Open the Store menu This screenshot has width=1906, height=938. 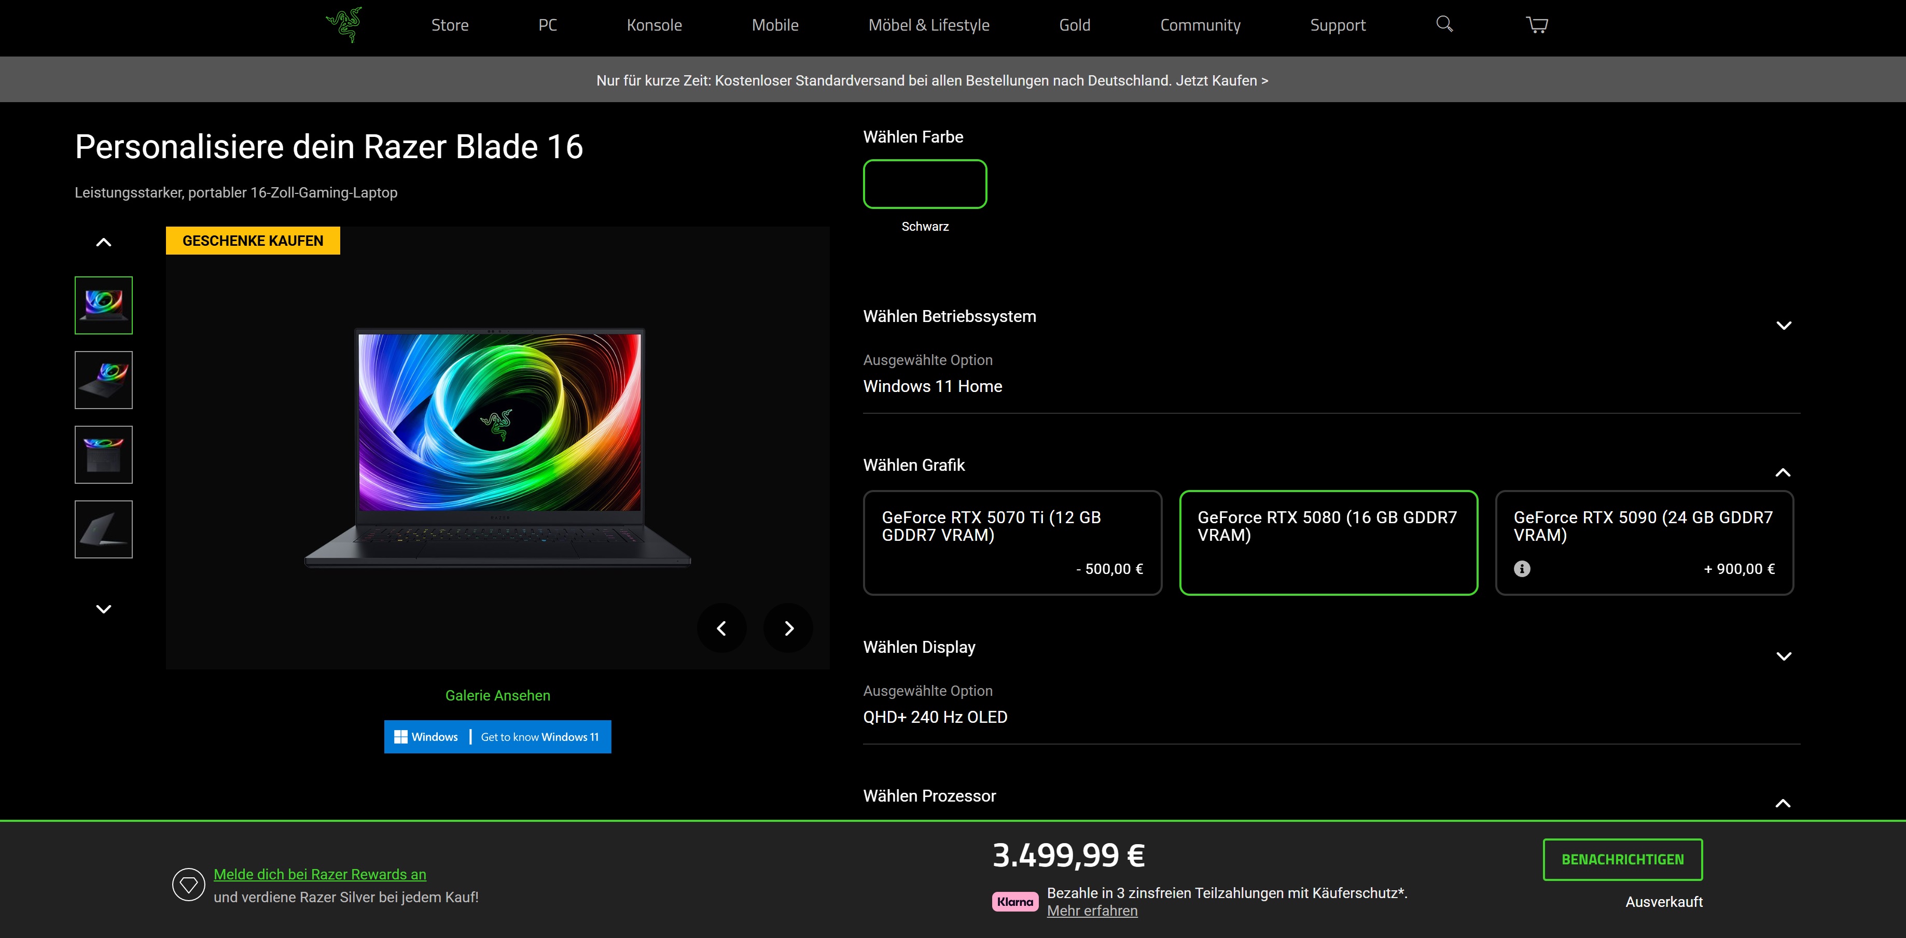(x=449, y=25)
